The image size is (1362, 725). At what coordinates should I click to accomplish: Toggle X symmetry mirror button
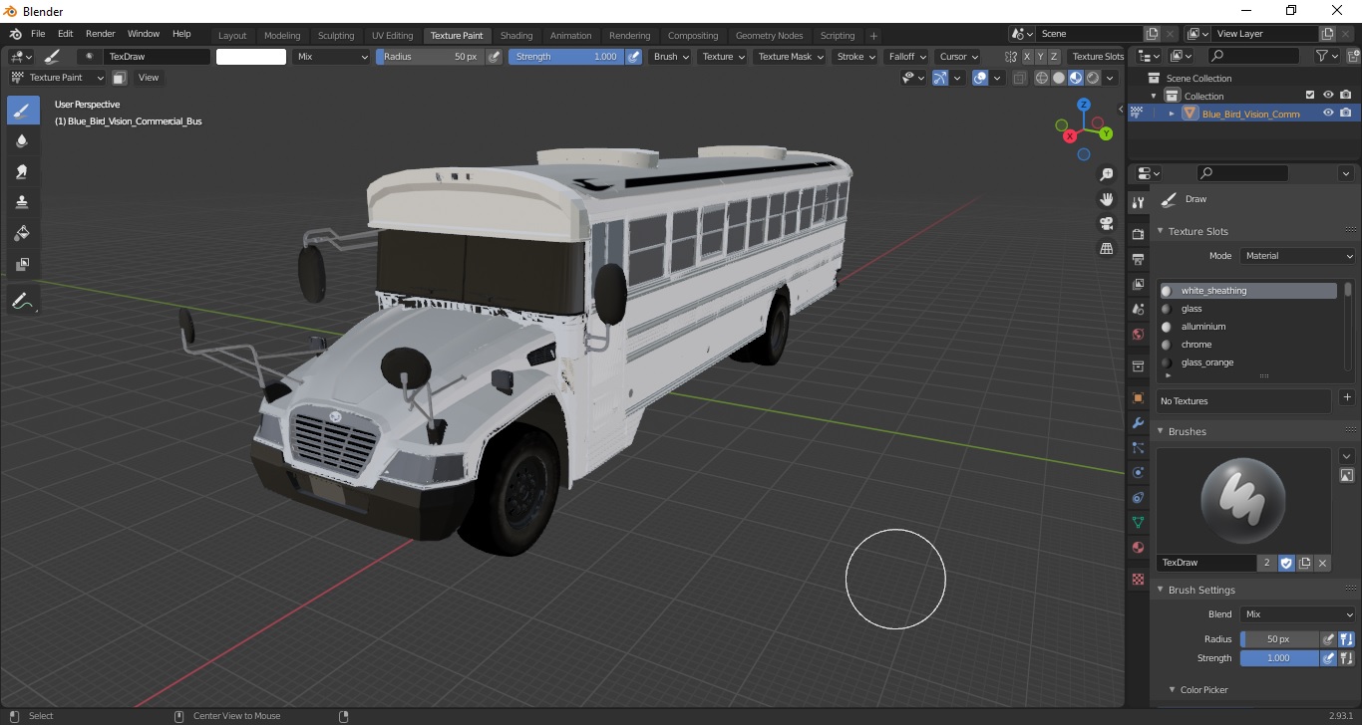pos(1027,57)
